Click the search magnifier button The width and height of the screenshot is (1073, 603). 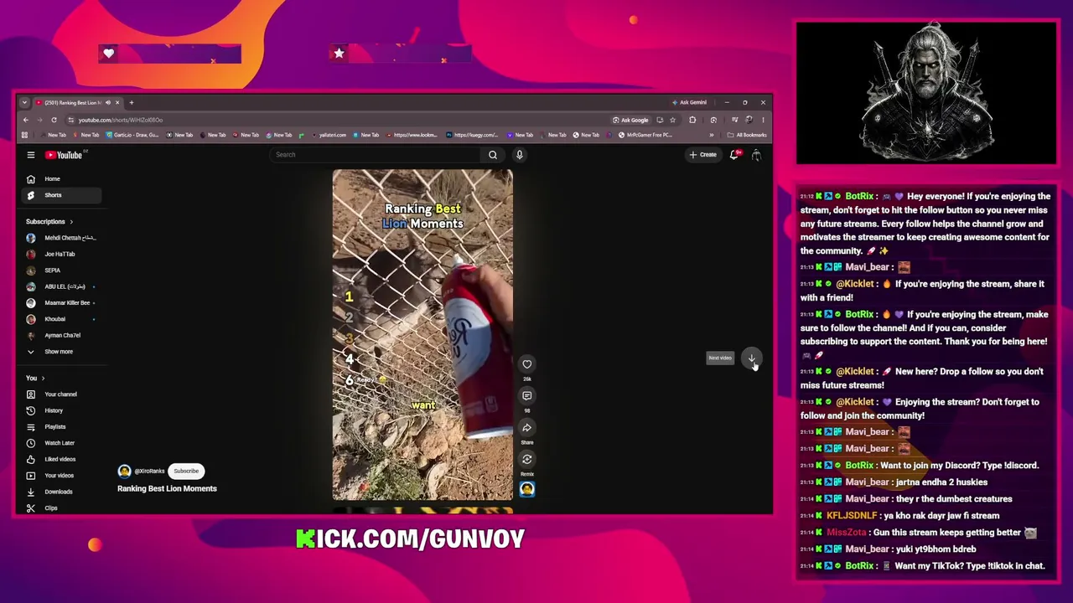pyautogui.click(x=493, y=155)
